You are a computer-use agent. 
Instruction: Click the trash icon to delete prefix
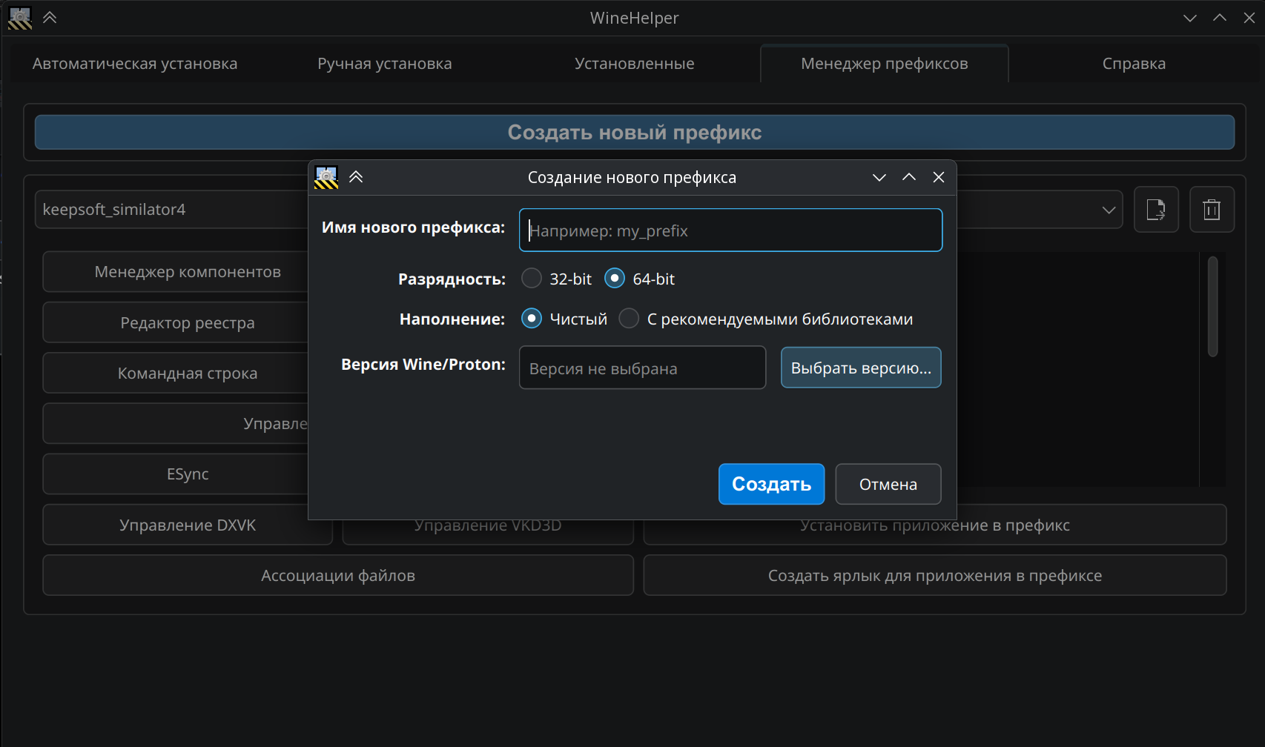click(x=1211, y=210)
